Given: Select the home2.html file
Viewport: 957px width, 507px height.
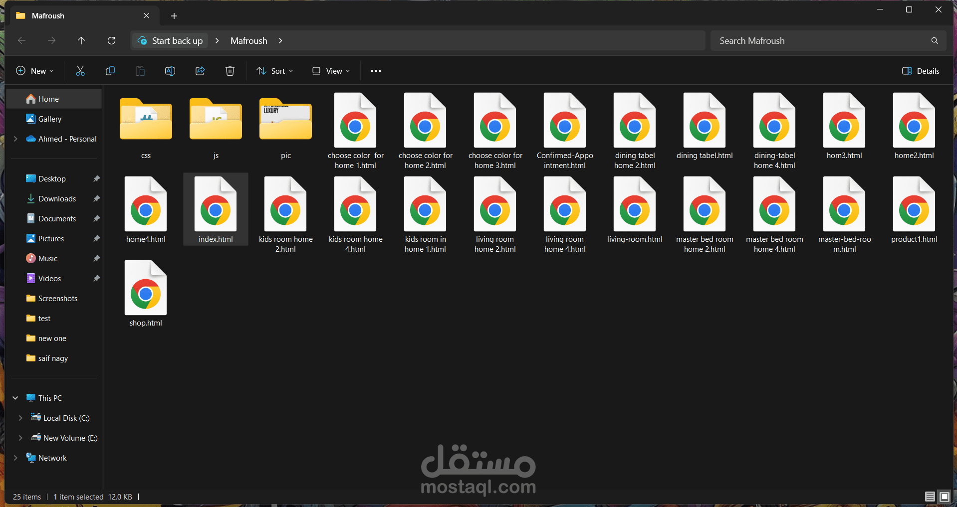Looking at the screenshot, I should pos(914,127).
